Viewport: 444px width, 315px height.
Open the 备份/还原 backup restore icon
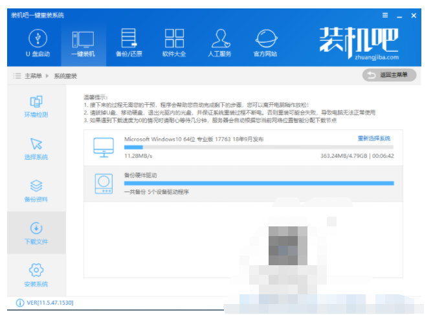tap(128, 41)
